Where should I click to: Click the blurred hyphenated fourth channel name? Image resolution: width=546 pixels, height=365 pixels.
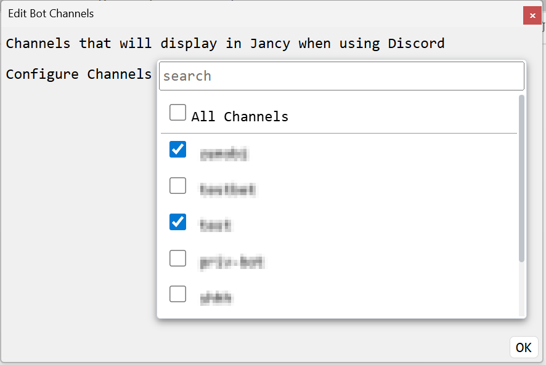pyautogui.click(x=232, y=262)
